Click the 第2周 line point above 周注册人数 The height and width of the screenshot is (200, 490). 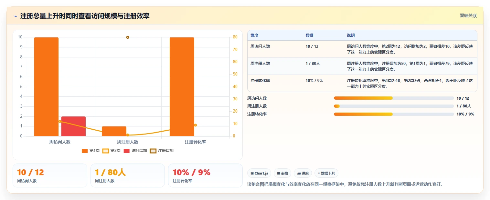click(x=128, y=135)
